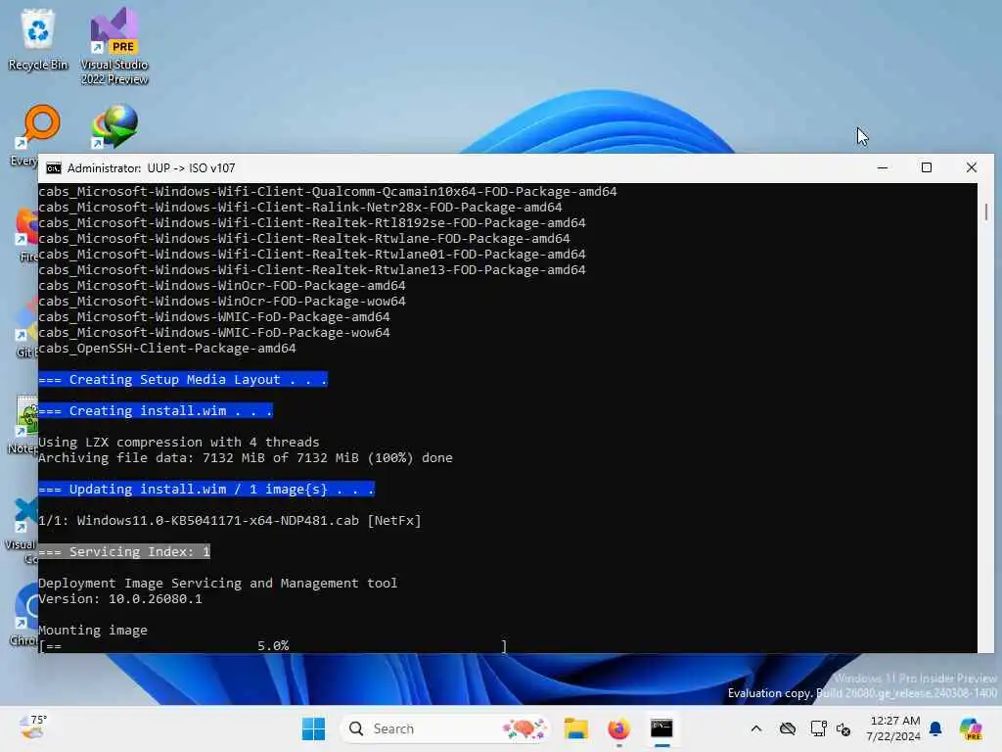Screen dimensions: 1002x752
Task: Open the Windows Start menu
Action: [313, 728]
